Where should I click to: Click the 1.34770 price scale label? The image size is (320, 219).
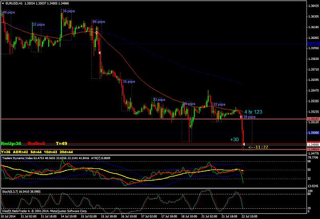pyautogui.click(x=314, y=153)
